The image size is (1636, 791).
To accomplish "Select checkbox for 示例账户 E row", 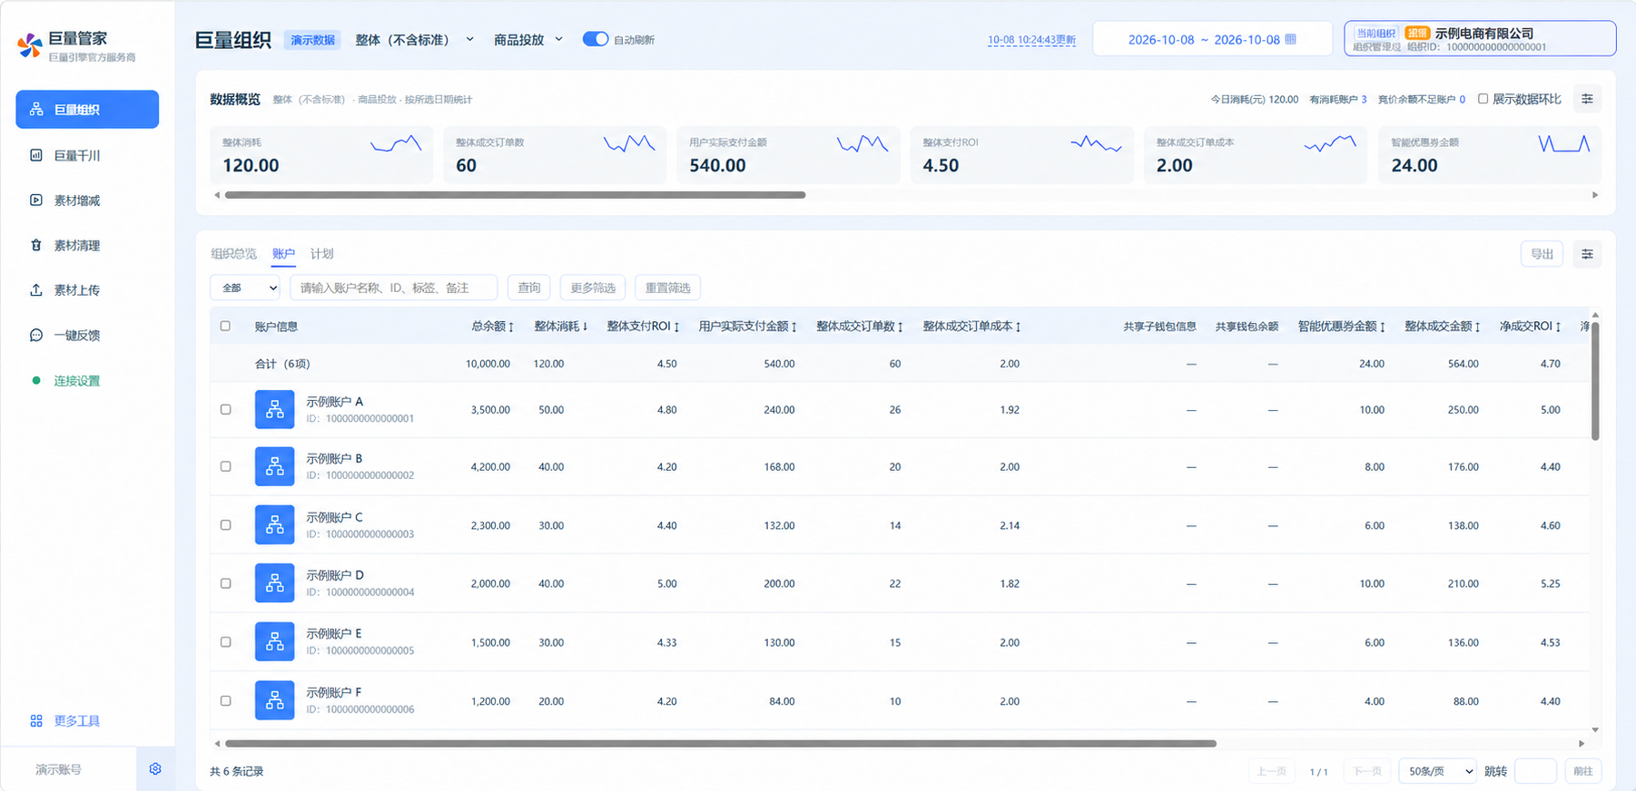I will [225, 641].
